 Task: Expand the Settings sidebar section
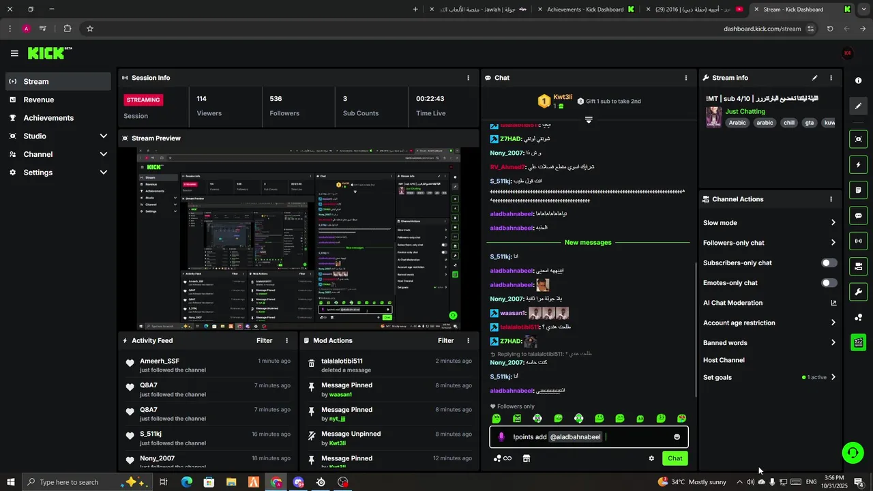[58, 173]
